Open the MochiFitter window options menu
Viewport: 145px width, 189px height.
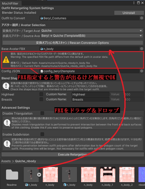(x=134, y=3)
